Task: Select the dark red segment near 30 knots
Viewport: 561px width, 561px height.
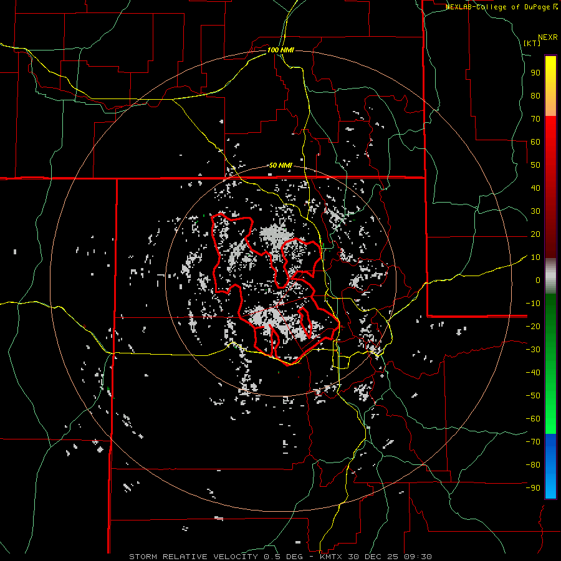Action: (x=550, y=212)
